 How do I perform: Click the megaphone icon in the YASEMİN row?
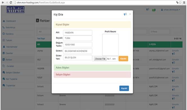[173, 72]
